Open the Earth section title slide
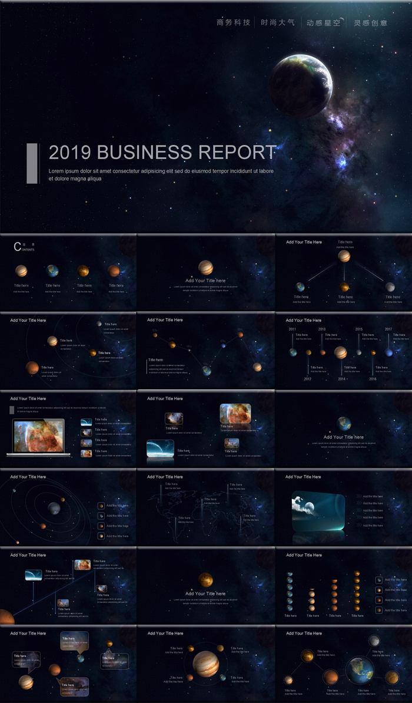 (344, 429)
